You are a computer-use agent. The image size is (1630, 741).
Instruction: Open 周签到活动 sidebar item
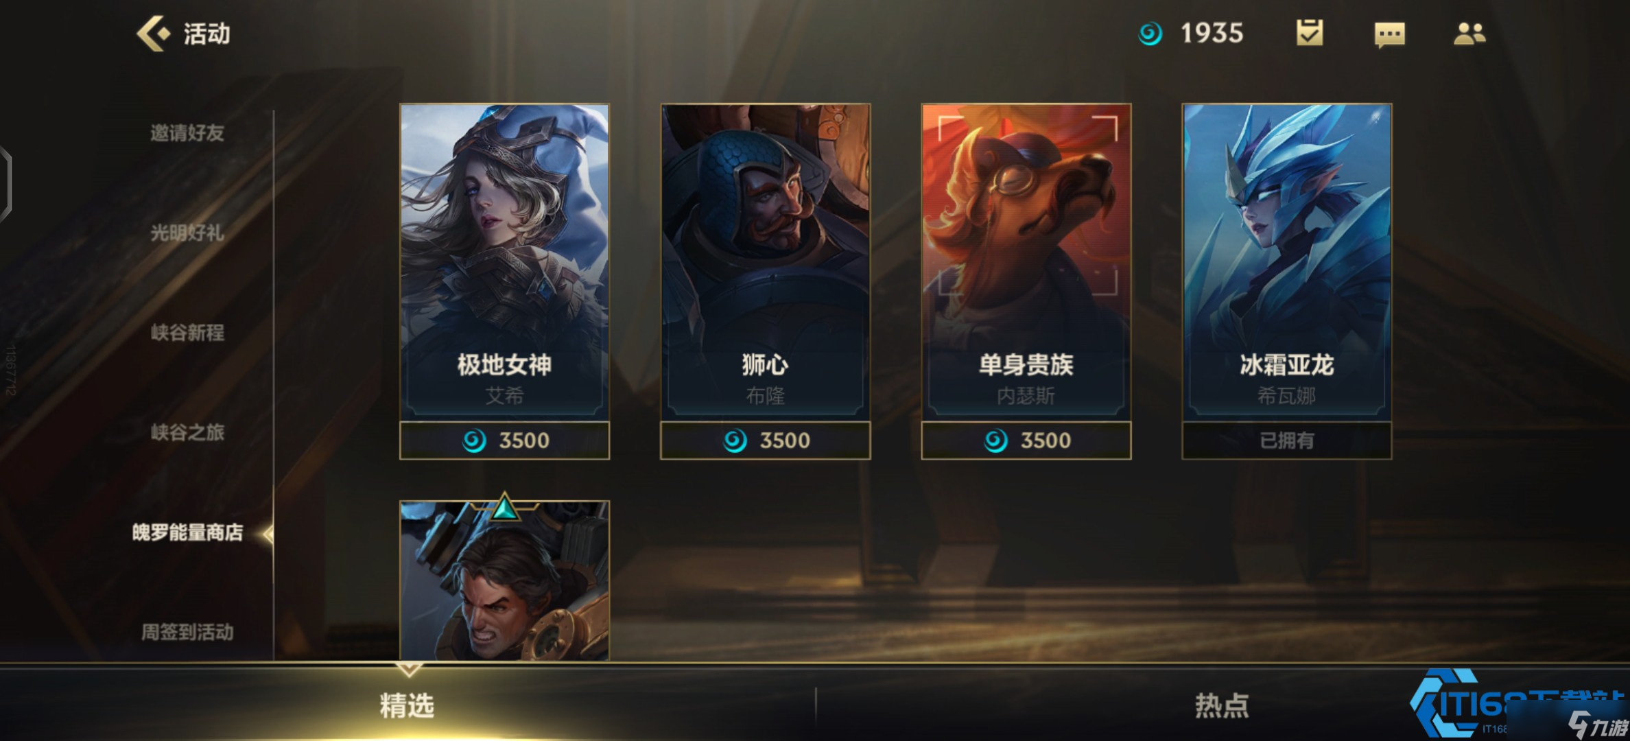click(187, 632)
